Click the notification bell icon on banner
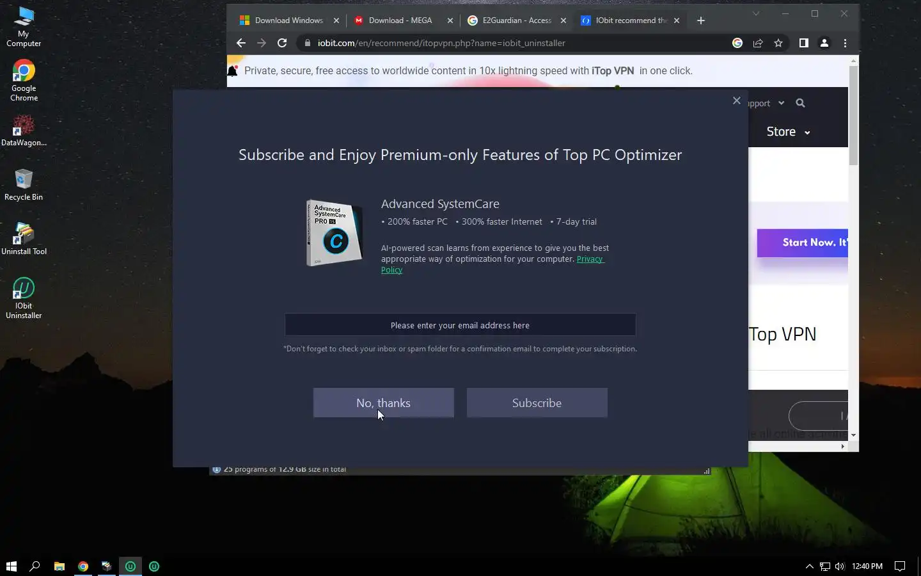Image resolution: width=921 pixels, height=576 pixels. click(x=233, y=71)
